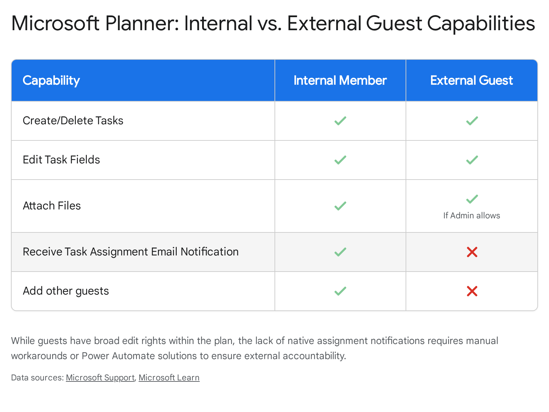Select the Receive Task Assignment Email Notification label
Viewport: 549px width, 412px height.
point(130,252)
